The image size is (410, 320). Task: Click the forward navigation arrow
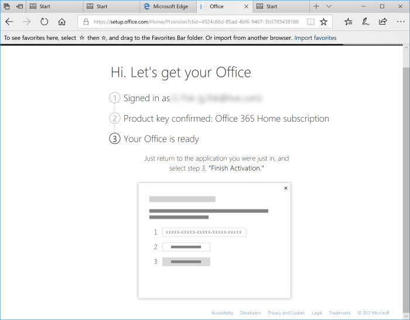click(27, 22)
